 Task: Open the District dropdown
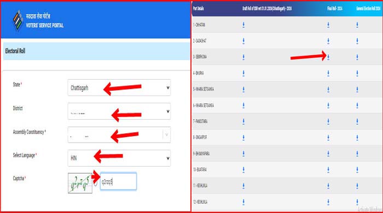(x=119, y=111)
